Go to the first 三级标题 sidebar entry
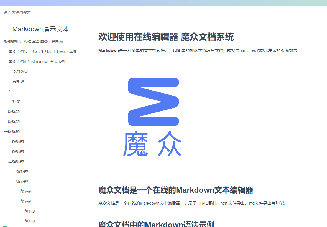The image size is (327, 227). (20, 172)
